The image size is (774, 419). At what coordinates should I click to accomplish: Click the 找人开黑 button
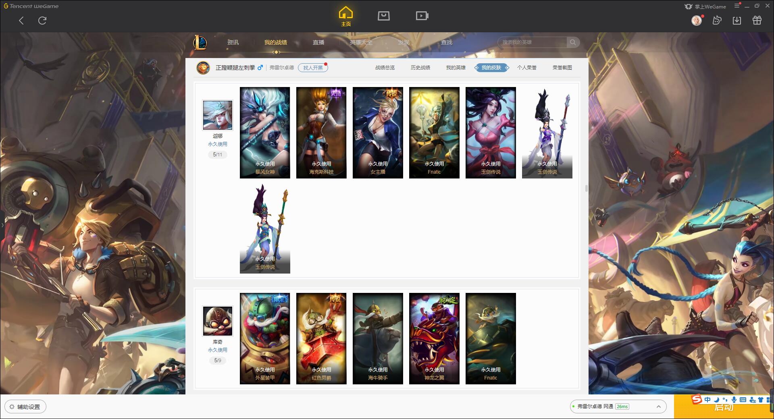click(x=313, y=68)
